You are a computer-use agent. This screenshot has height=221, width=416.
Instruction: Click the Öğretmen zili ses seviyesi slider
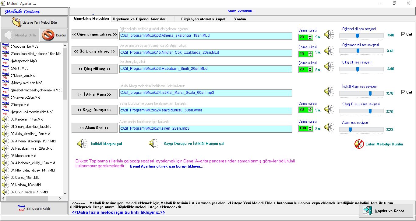pyautogui.click(x=361, y=51)
